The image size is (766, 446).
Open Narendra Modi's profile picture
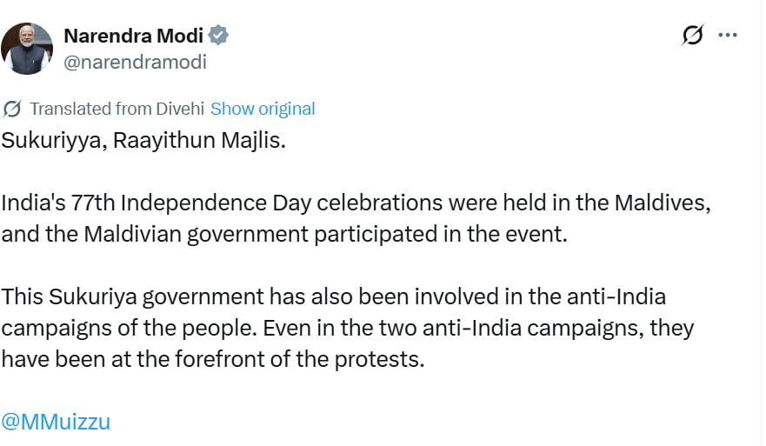click(x=27, y=49)
